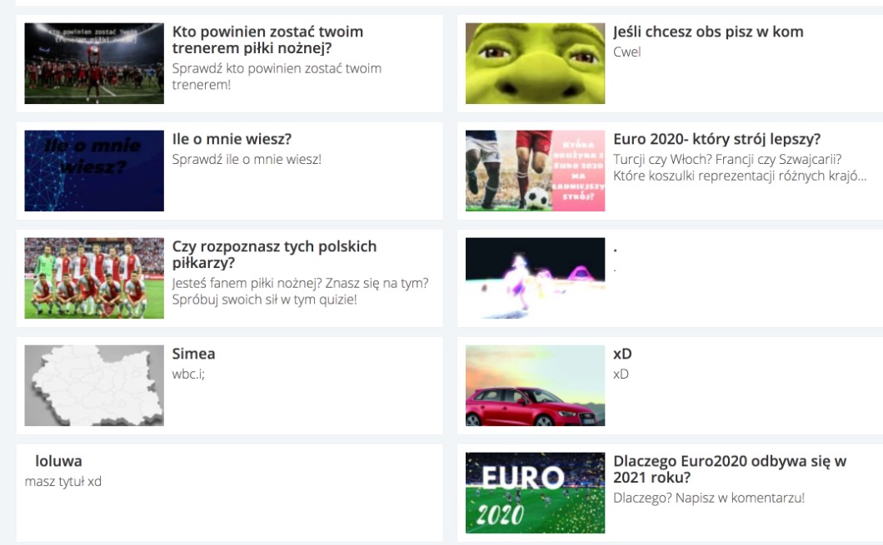Open 'Kto powinien zostać twoim trenerem' title

(x=267, y=40)
